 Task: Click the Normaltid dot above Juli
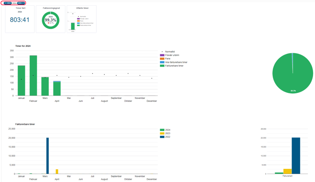pyautogui.click(x=93, y=74)
